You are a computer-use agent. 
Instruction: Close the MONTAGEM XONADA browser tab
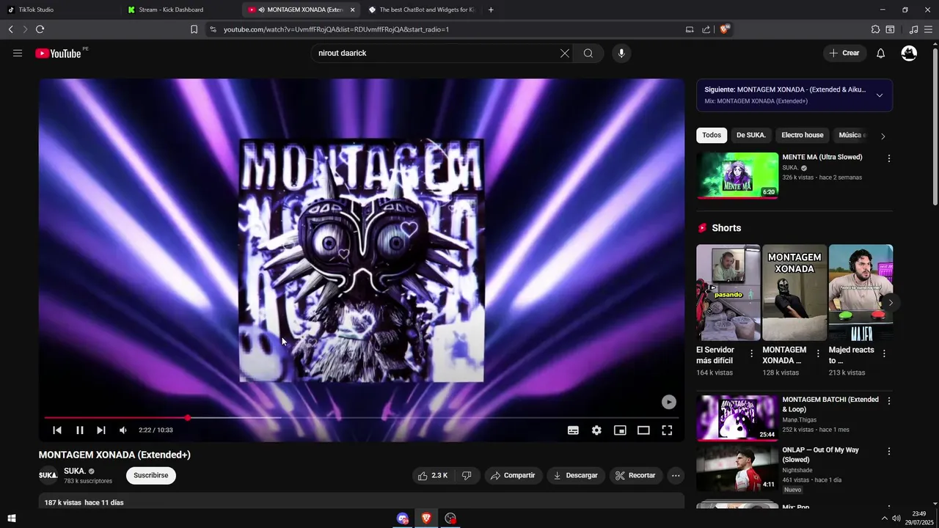coord(353,10)
